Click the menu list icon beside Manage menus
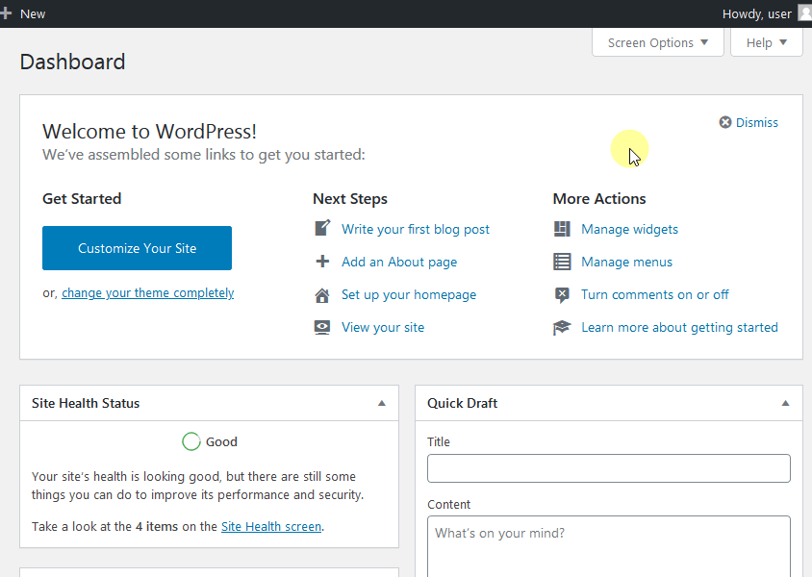The width and height of the screenshot is (812, 577). click(x=562, y=262)
